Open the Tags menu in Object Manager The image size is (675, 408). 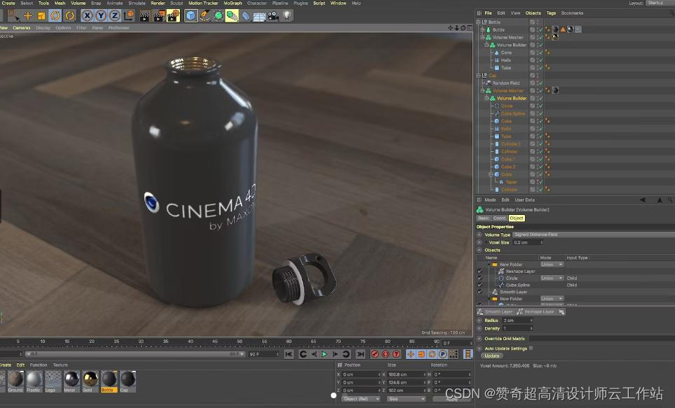[551, 13]
